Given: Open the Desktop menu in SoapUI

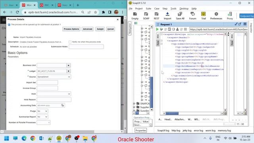Looking at the screenshot, I should click(184, 9).
